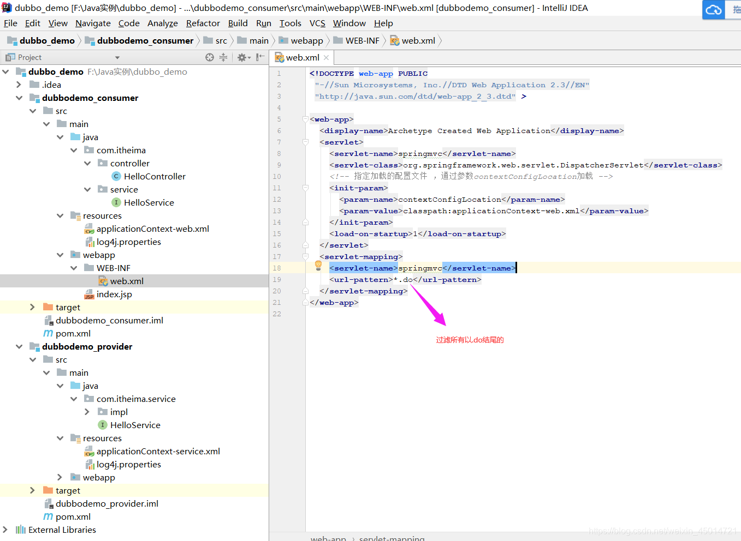
Task: Expand External Libraries node
Action: [x=5, y=530]
